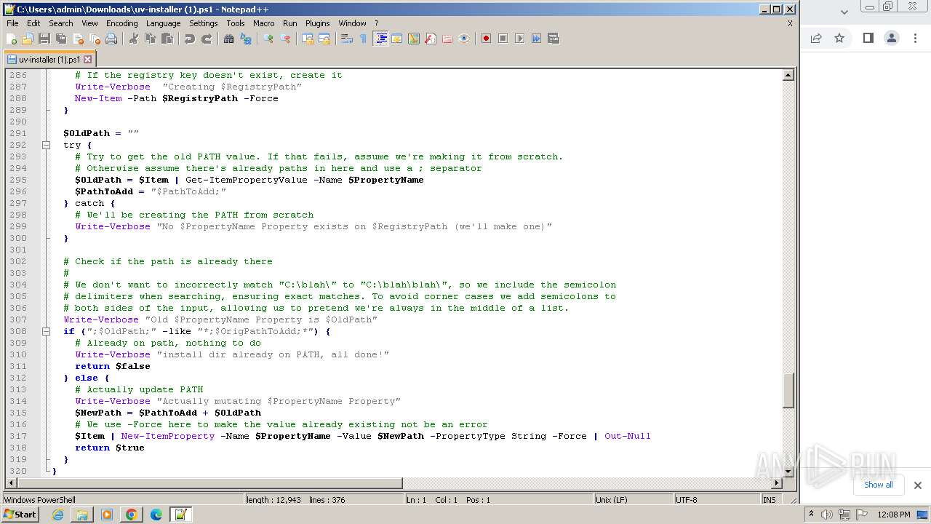The height and width of the screenshot is (524, 931).
Task: Toggle the monitoring eye icon
Action: click(464, 39)
